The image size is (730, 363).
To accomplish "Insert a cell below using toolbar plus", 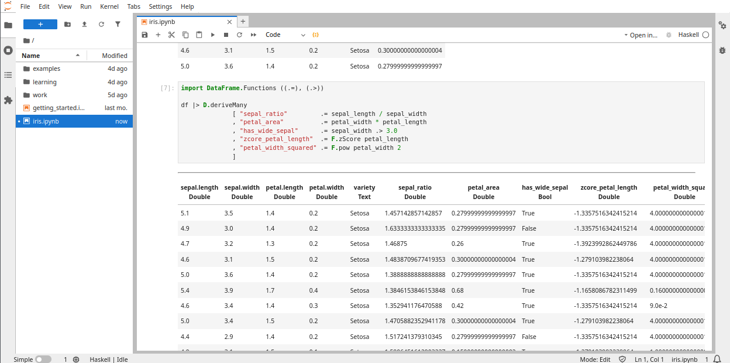I will click(158, 35).
